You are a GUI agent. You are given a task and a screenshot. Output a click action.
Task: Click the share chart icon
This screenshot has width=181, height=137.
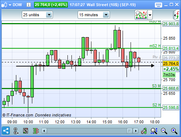click(6, 131)
